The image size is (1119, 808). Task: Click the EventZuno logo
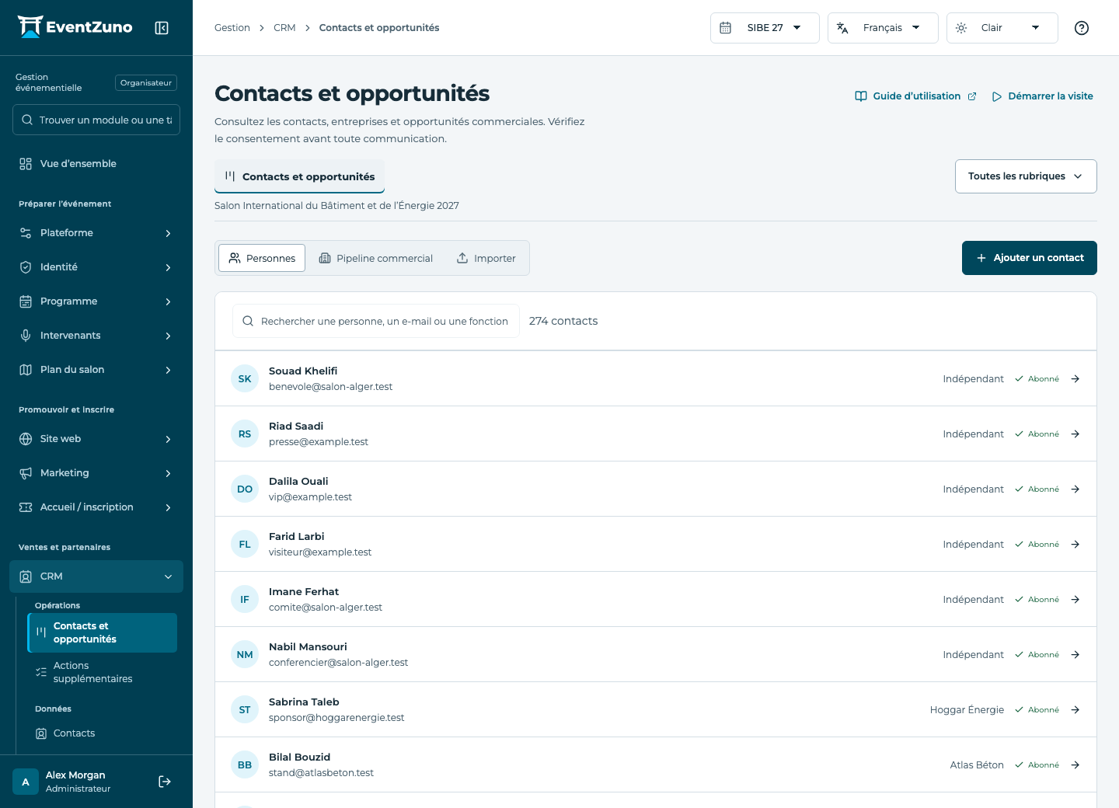75,27
